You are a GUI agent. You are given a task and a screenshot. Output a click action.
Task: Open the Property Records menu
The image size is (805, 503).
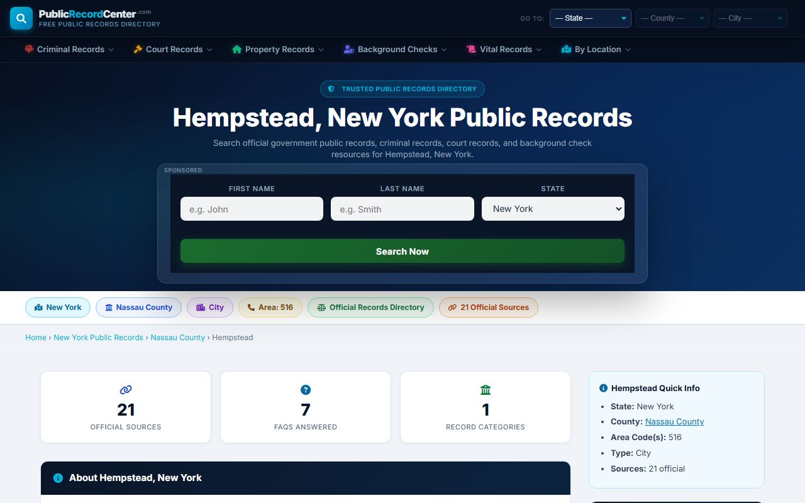coord(278,49)
